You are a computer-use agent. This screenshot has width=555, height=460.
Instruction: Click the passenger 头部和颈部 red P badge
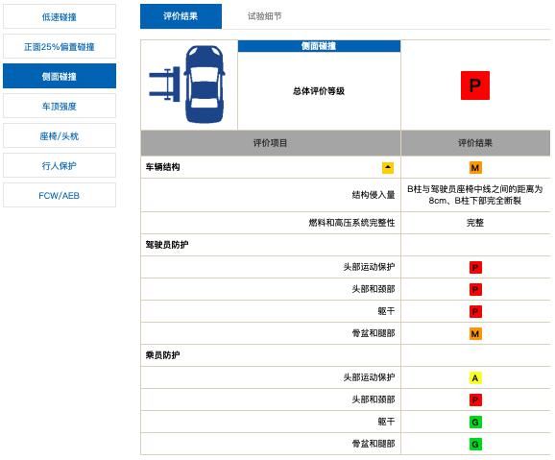click(x=475, y=400)
